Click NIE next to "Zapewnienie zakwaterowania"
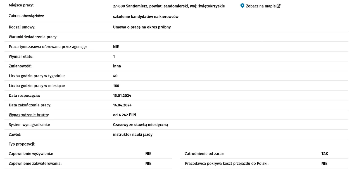 pyautogui.click(x=148, y=163)
